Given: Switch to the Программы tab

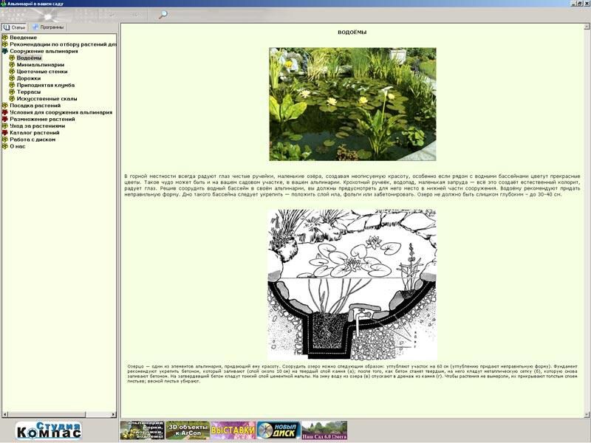Looking at the screenshot, I should 47,27.
